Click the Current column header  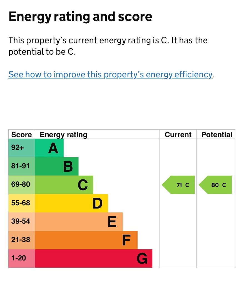(178, 135)
